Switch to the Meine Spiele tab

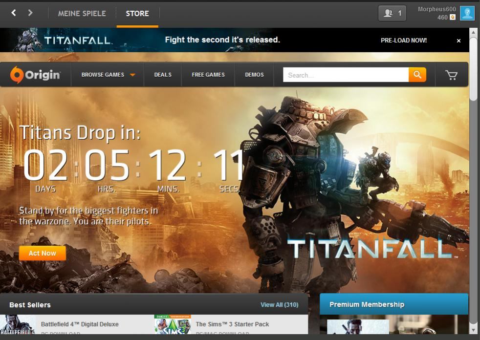tap(82, 14)
